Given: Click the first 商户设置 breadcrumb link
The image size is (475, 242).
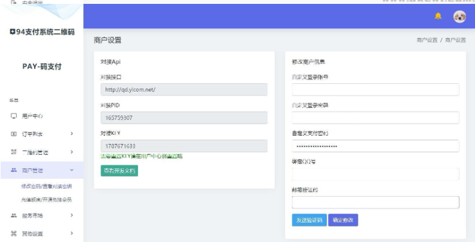Looking at the screenshot, I should click(x=427, y=40).
